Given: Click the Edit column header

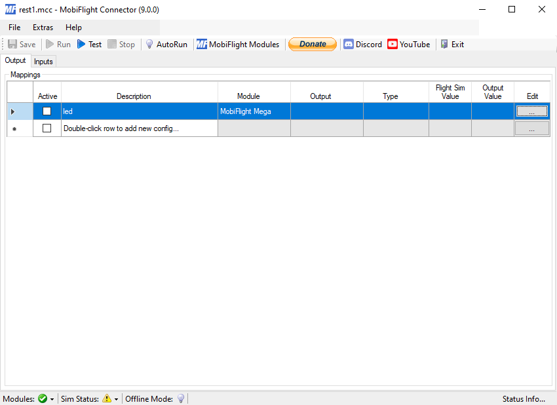Looking at the screenshot, I should [x=532, y=92].
